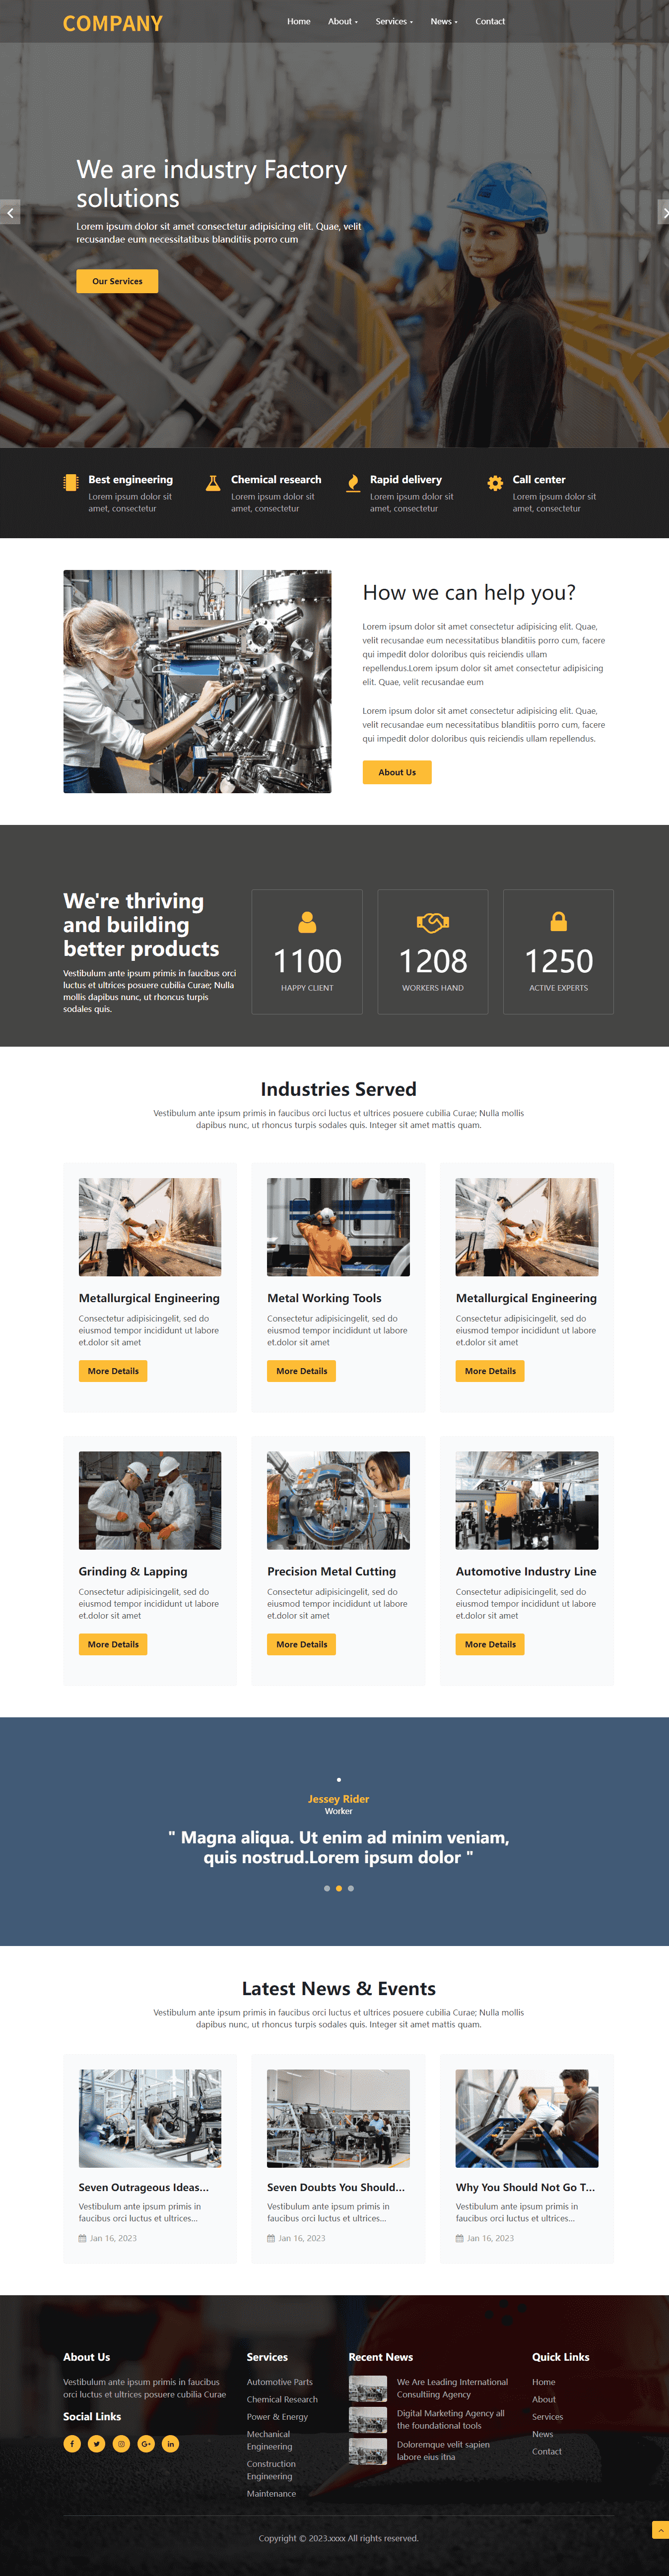Screen dimensions: 669x2576
Task: Open Automotive Parts footer link
Action: coord(279,2382)
